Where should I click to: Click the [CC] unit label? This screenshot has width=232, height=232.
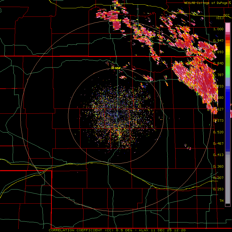(x=220, y=18)
